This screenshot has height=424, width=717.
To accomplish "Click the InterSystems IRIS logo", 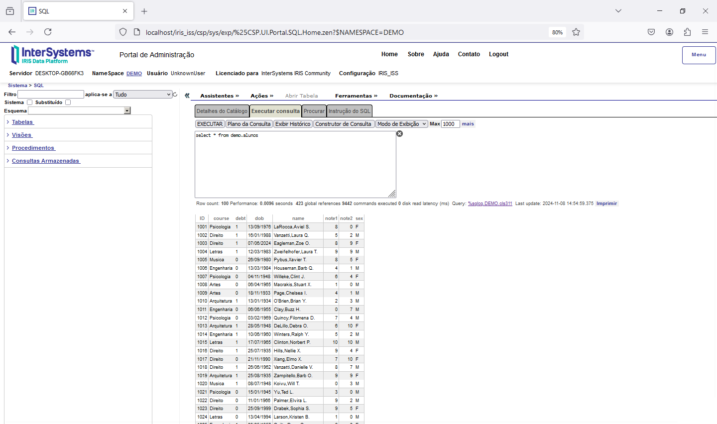I will click(x=52, y=55).
